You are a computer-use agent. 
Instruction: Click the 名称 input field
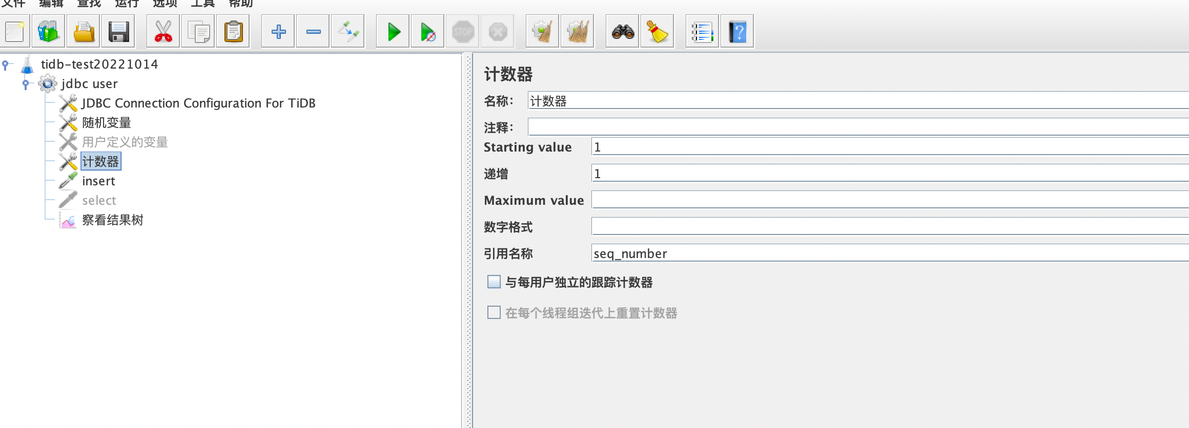tap(858, 101)
